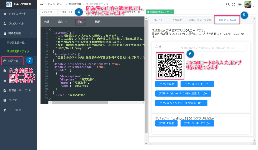Click アプリを起動 under the QR code
The width and height of the screenshot is (258, 150).
(x=166, y=84)
